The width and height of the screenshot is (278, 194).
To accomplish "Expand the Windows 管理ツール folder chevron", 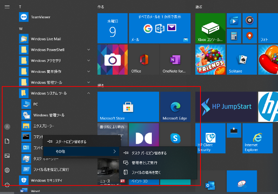I will coord(89,82).
